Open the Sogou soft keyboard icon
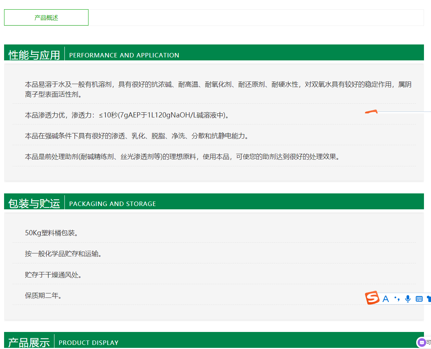The height and width of the screenshot is (349, 431). click(x=419, y=299)
